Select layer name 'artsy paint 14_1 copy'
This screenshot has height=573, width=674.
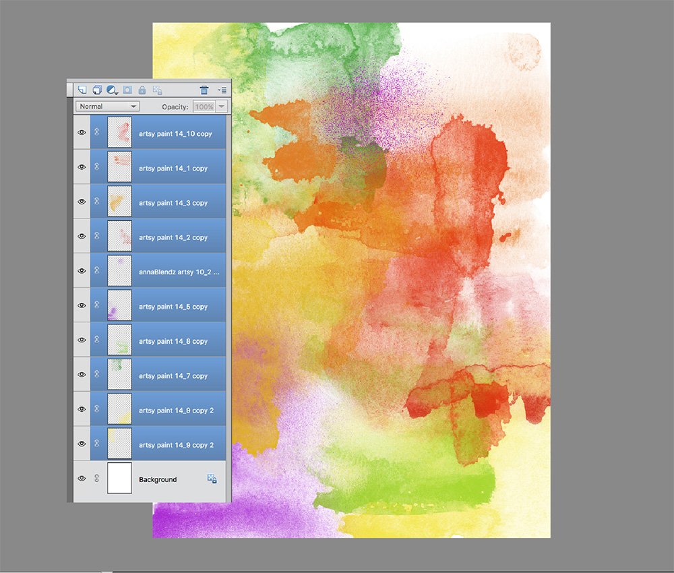click(x=173, y=169)
